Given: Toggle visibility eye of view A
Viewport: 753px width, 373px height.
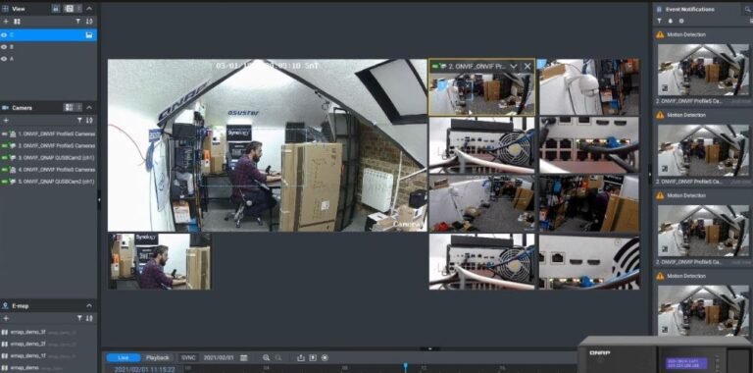Looking at the screenshot, I should pos(4,59).
